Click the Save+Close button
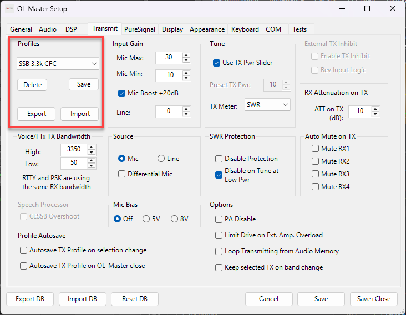 (x=374, y=299)
